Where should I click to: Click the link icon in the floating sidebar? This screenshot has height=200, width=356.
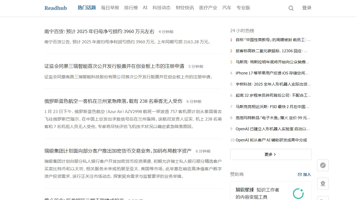tap(323, 165)
